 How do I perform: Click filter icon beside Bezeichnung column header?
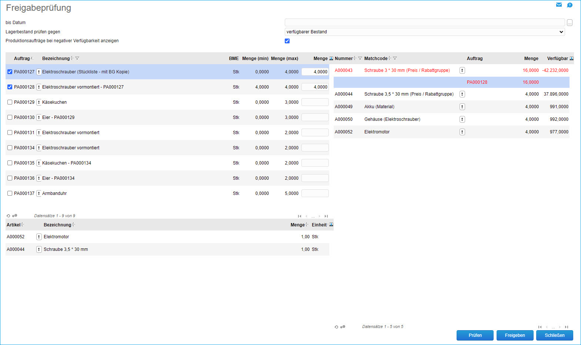[x=77, y=59]
